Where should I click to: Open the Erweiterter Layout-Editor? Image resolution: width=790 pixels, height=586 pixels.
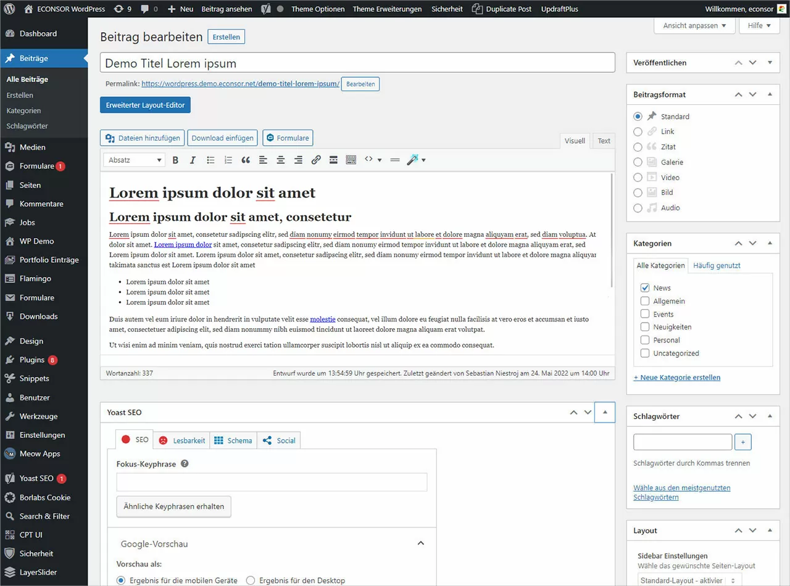[x=145, y=105]
